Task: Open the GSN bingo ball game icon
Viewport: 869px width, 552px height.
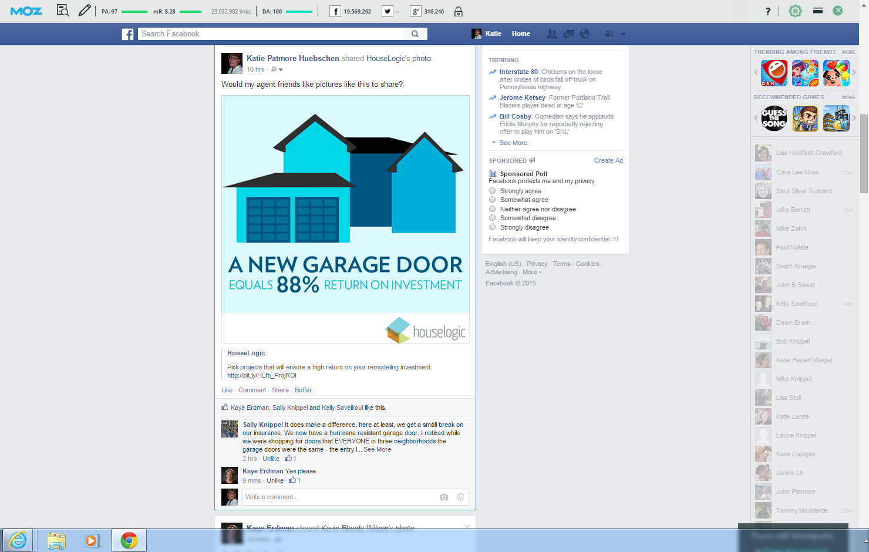Action: (774, 73)
